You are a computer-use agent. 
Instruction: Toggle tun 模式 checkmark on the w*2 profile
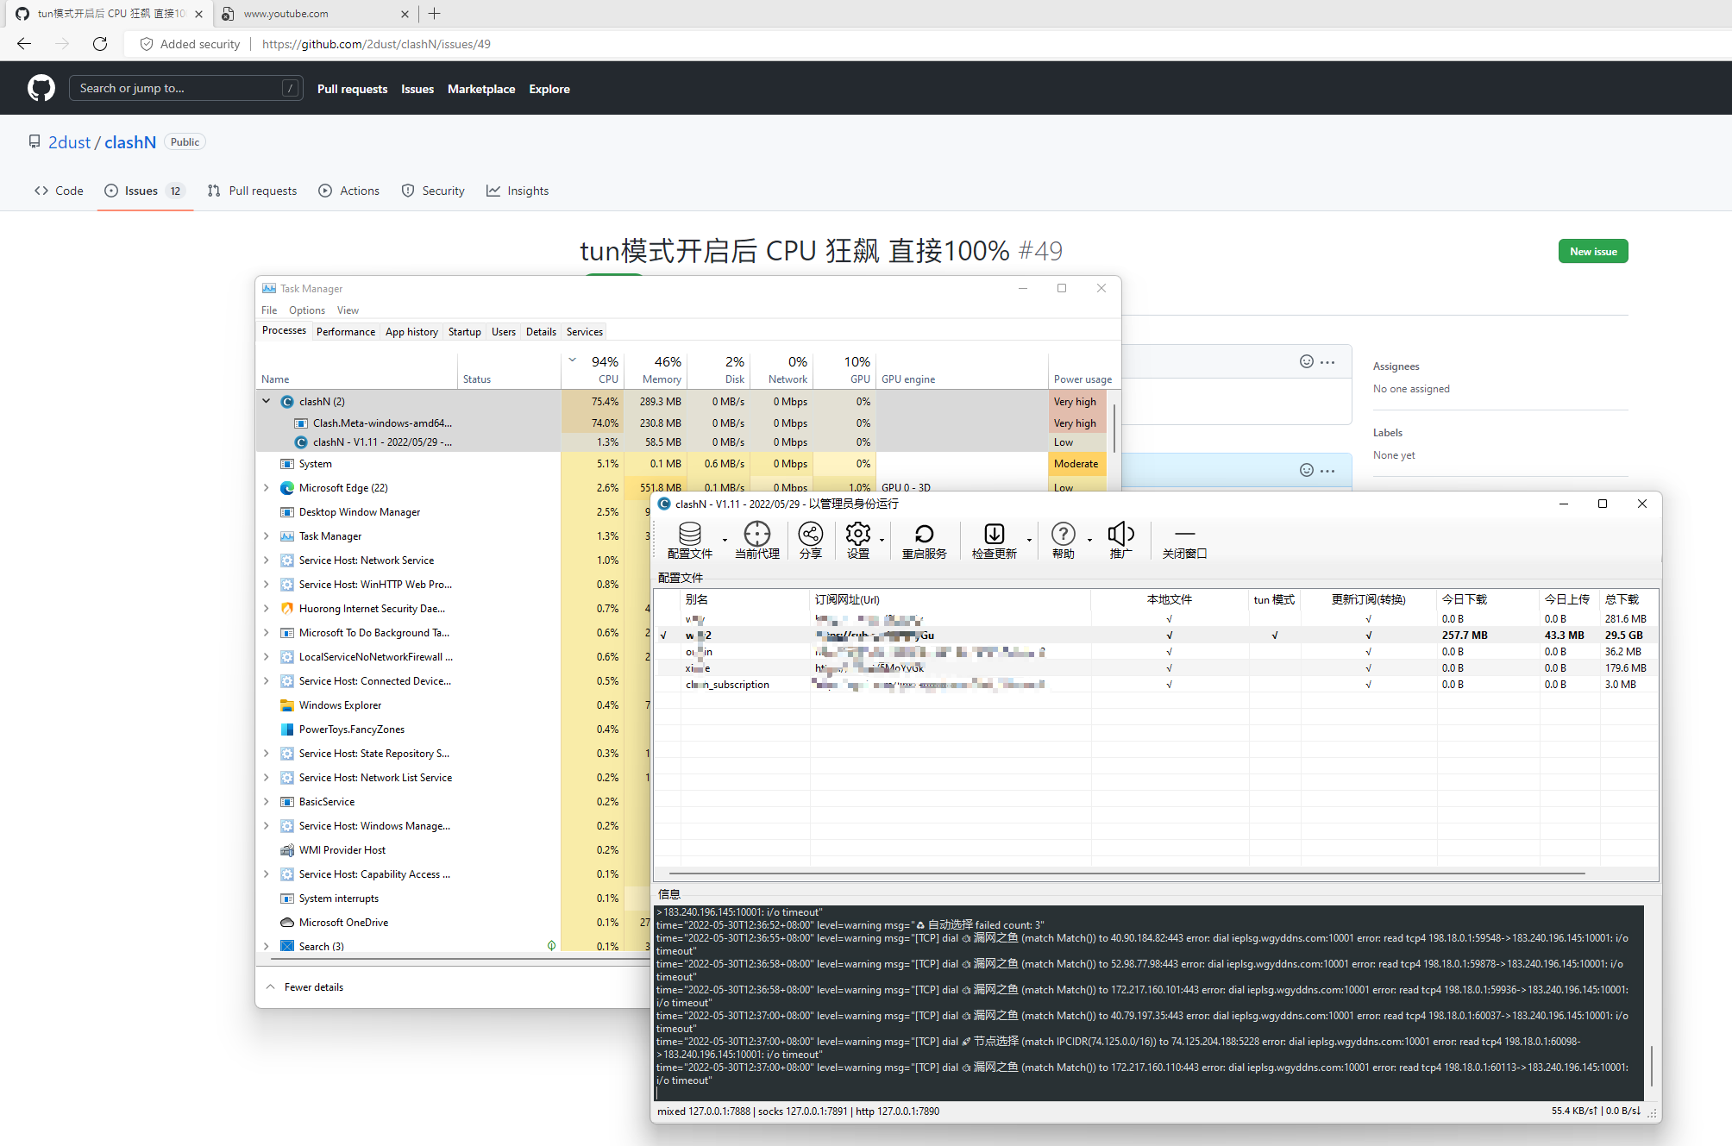point(1274,635)
